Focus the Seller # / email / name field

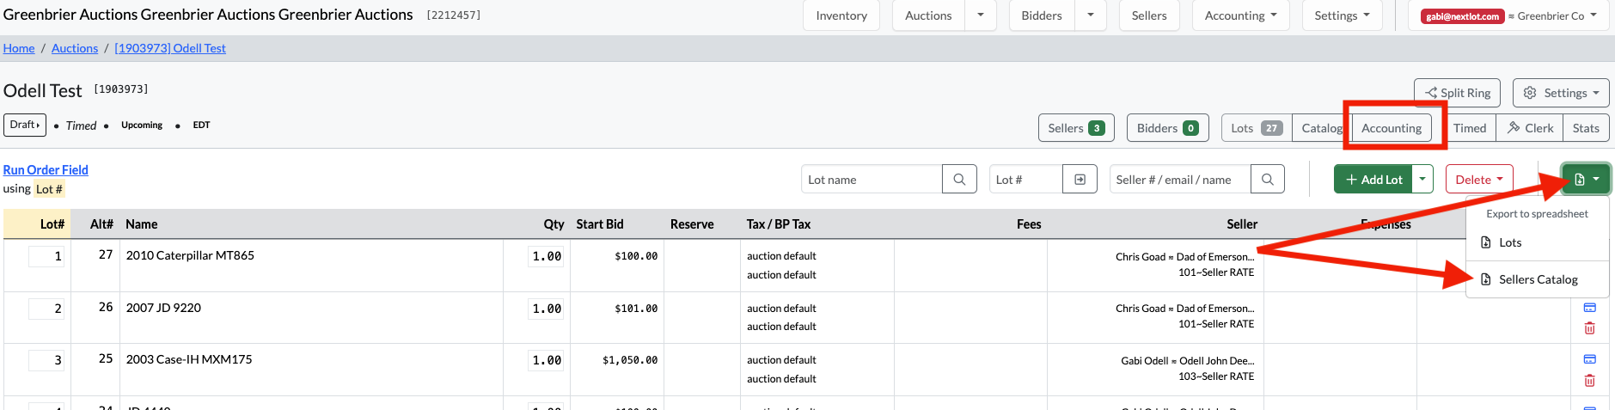(1180, 180)
